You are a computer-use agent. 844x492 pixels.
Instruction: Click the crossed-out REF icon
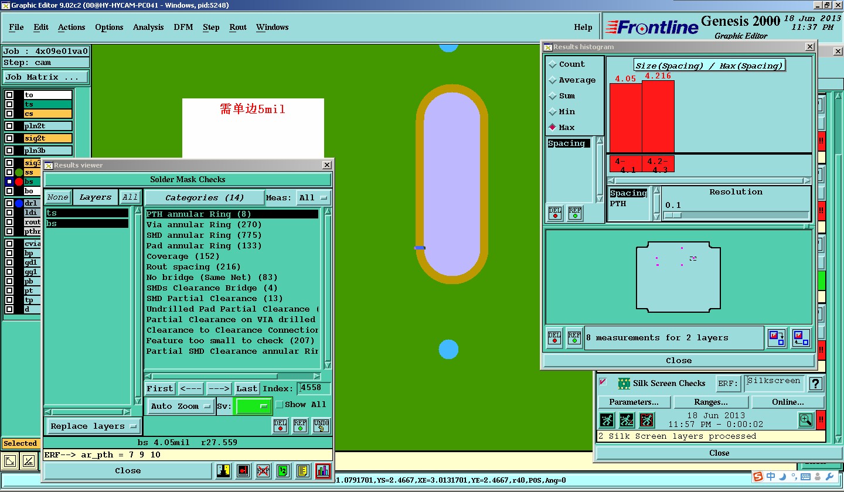click(263, 470)
